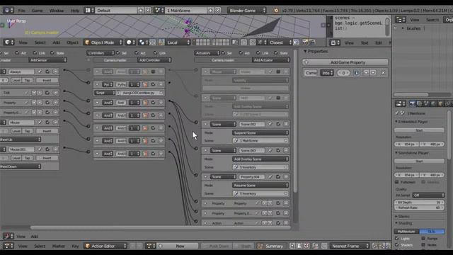Open the Blender Game engine dropdown
The image size is (453, 255).
(x=247, y=11)
